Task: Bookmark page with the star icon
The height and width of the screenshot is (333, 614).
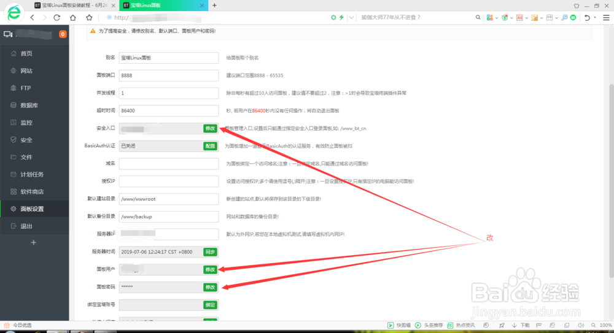Action: (x=89, y=18)
